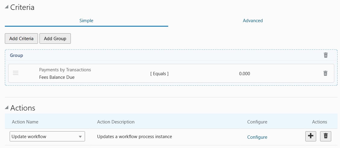This screenshot has width=340, height=148.
Task: Open the Update workflow action dropdown
Action: (47, 136)
